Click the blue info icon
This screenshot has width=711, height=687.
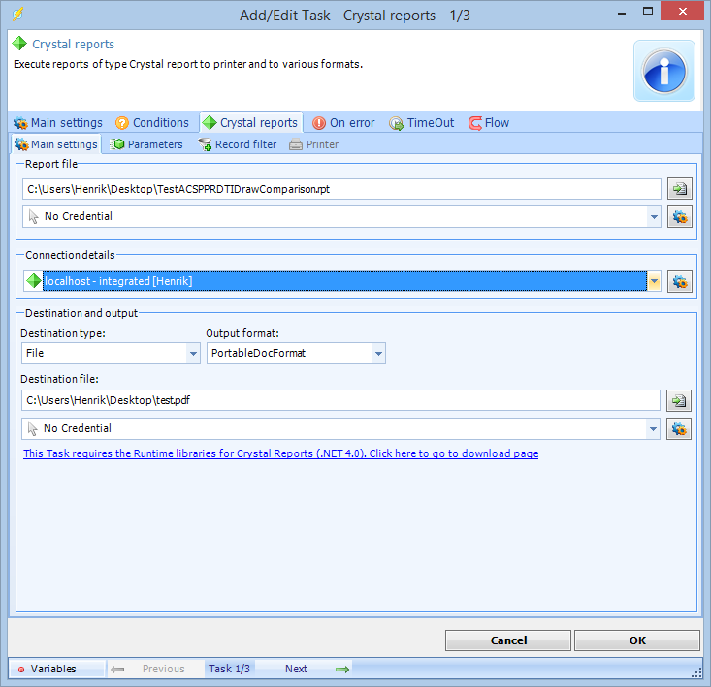click(664, 71)
